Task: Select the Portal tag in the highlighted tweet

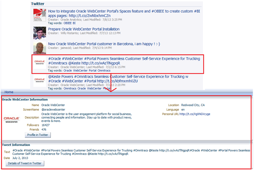Action: pos(93,71)
